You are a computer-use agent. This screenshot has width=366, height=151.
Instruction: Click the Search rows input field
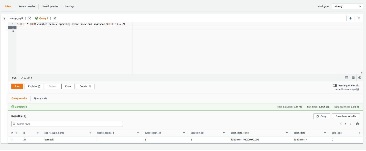[x=67, y=124]
